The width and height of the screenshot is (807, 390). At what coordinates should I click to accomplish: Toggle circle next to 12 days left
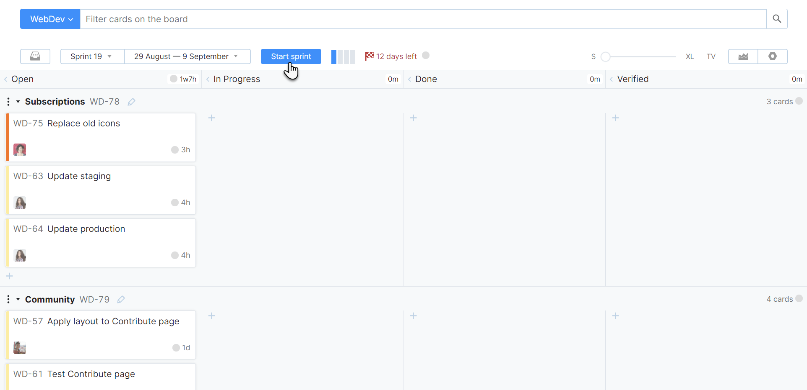coord(426,55)
